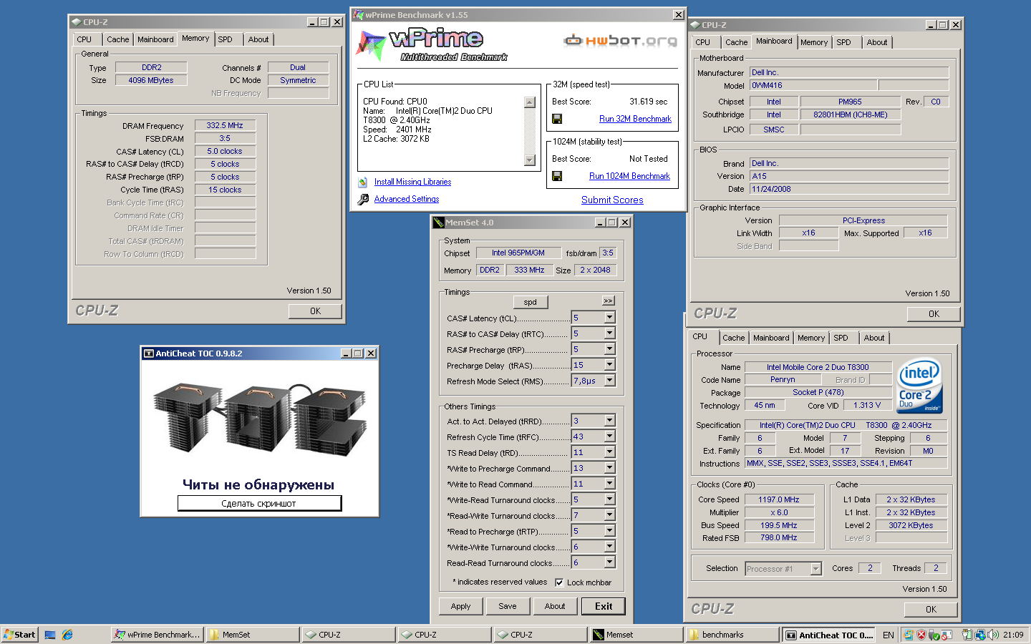Click the Core Speed 1197.0 MHz field
The image size is (1031, 644).
point(779,499)
